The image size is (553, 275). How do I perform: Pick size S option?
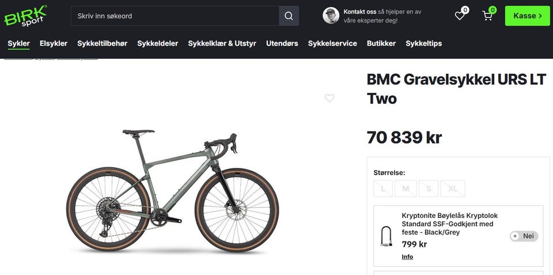click(429, 189)
